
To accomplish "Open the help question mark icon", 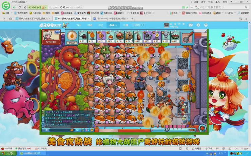I will [206, 25].
